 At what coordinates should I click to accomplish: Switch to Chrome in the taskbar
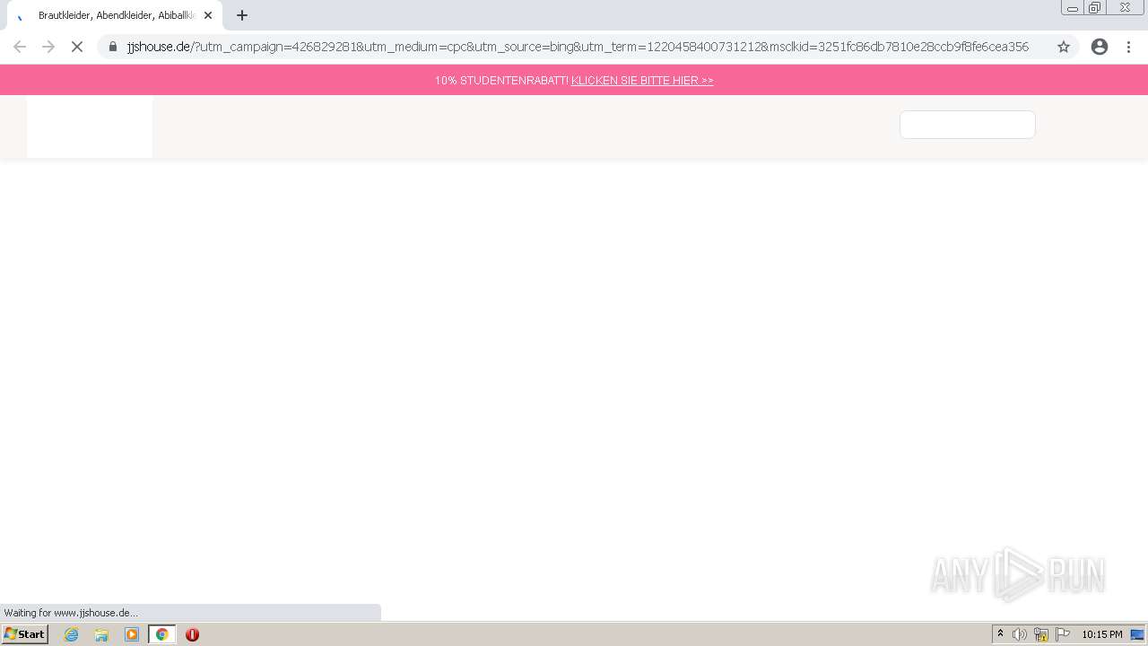[162, 634]
